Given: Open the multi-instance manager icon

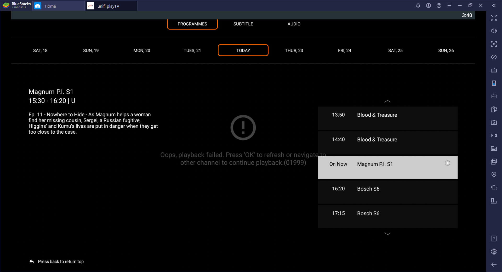Looking at the screenshot, I should [x=494, y=162].
